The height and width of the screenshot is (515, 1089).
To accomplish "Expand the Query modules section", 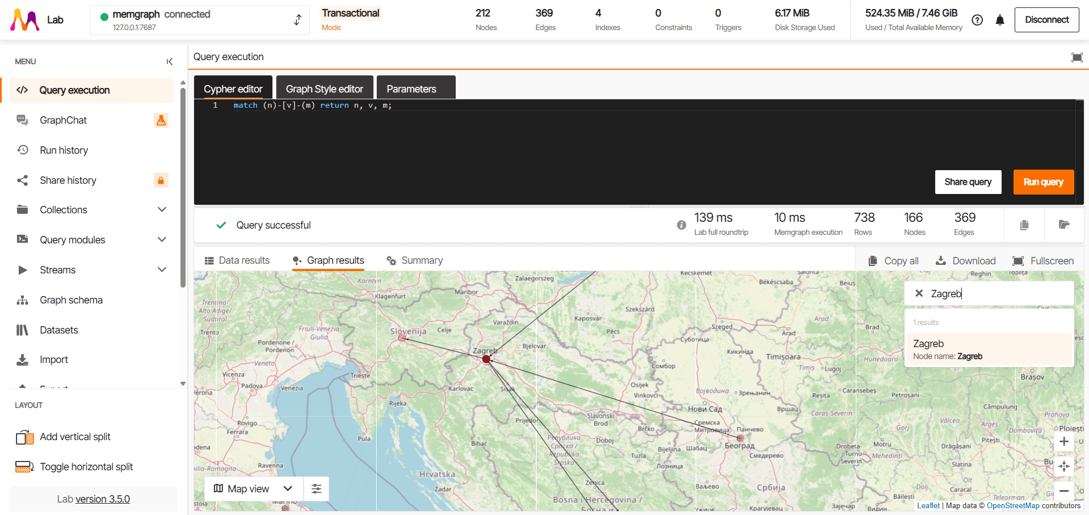I will [x=162, y=240].
